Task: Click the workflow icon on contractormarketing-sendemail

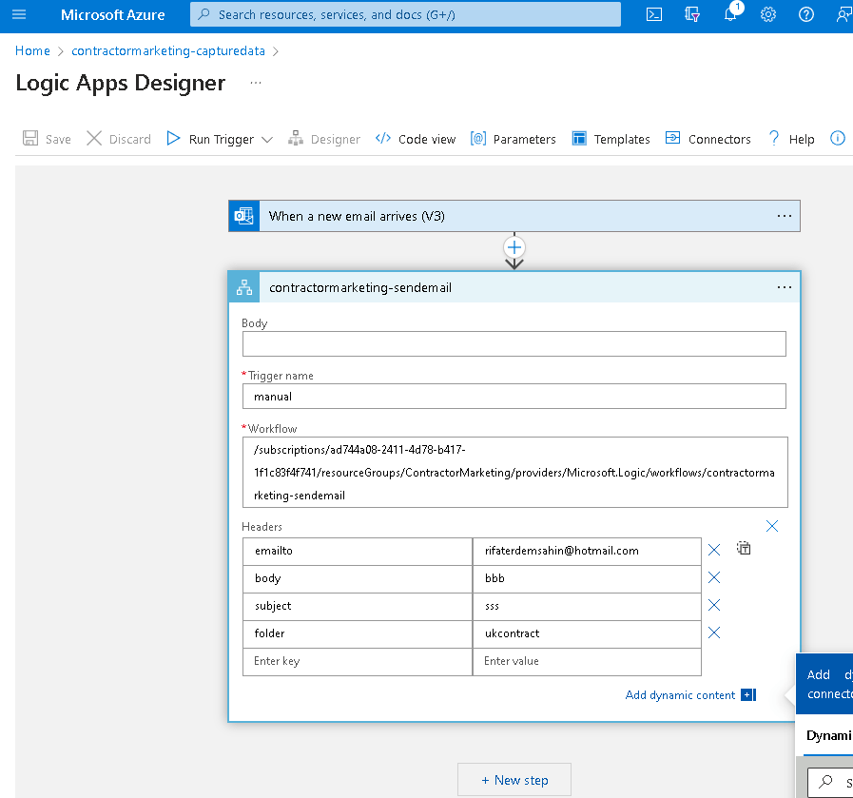Action: pos(244,287)
